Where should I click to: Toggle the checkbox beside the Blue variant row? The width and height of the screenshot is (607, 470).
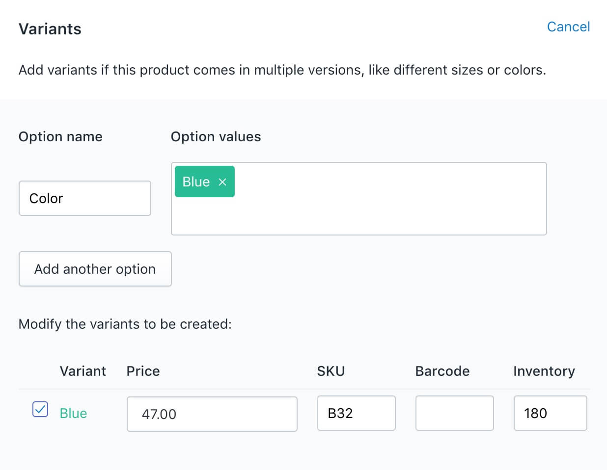tap(40, 409)
